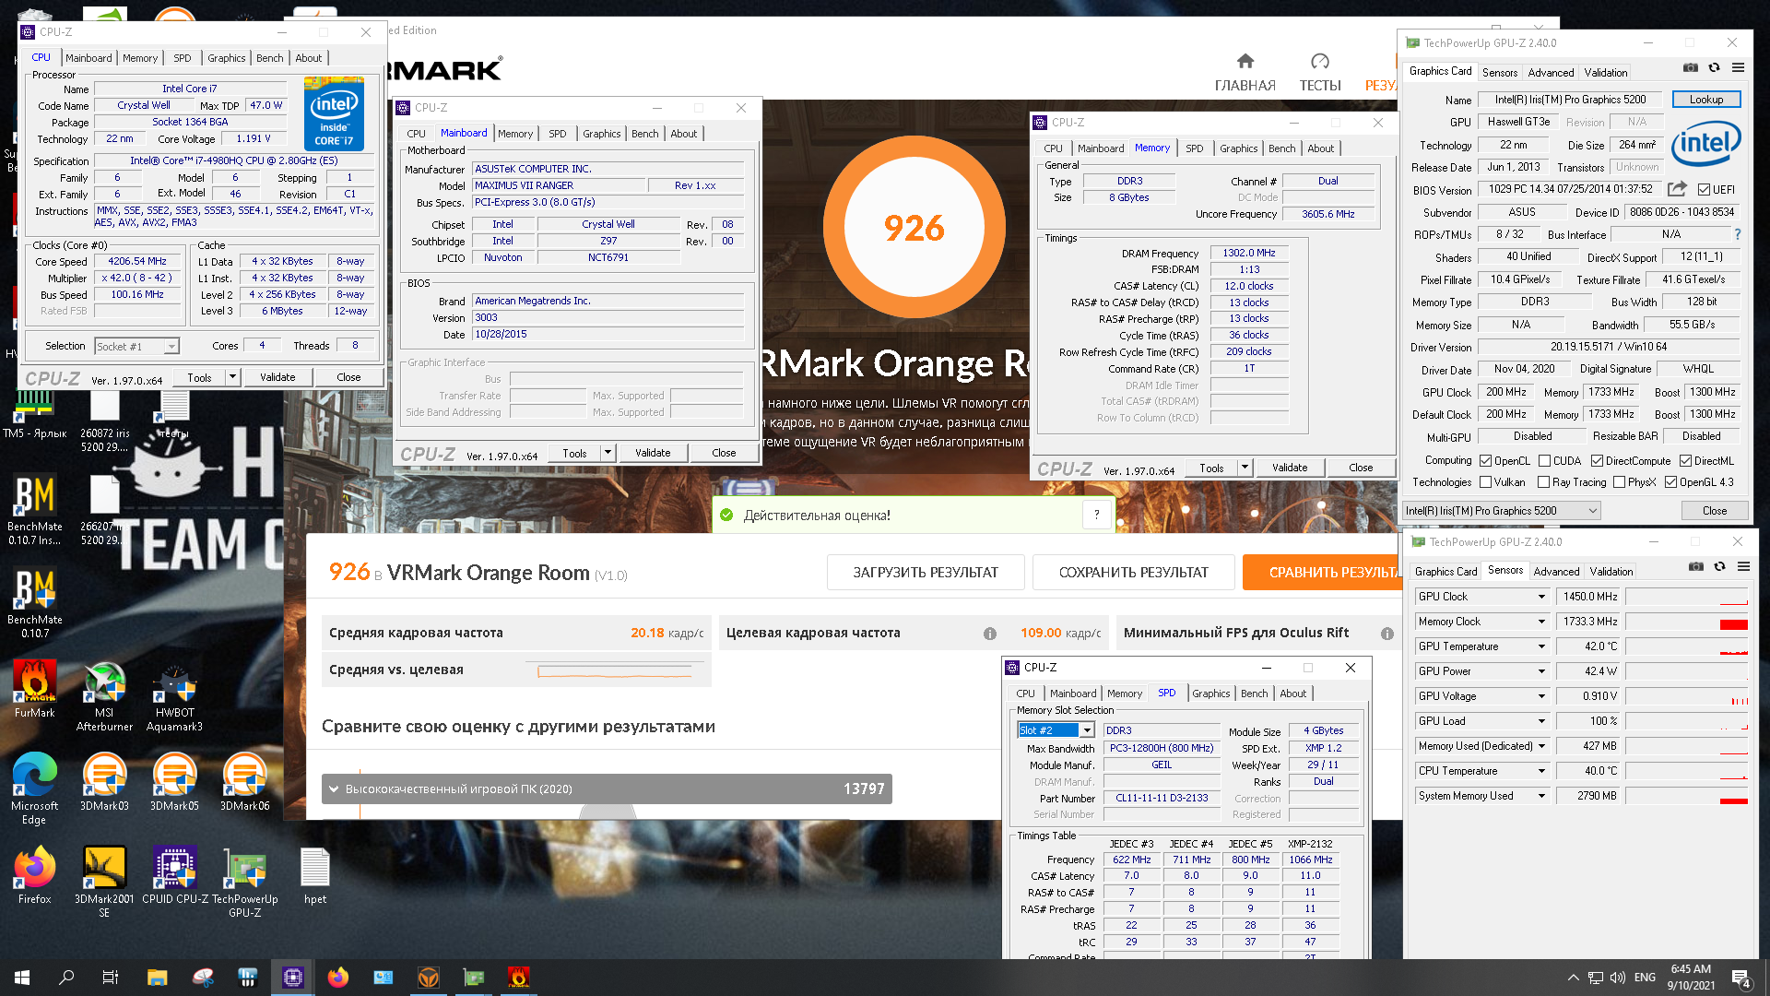
Task: Switch to SPD tab in CPU-Z Mainboard window
Action: (x=557, y=134)
